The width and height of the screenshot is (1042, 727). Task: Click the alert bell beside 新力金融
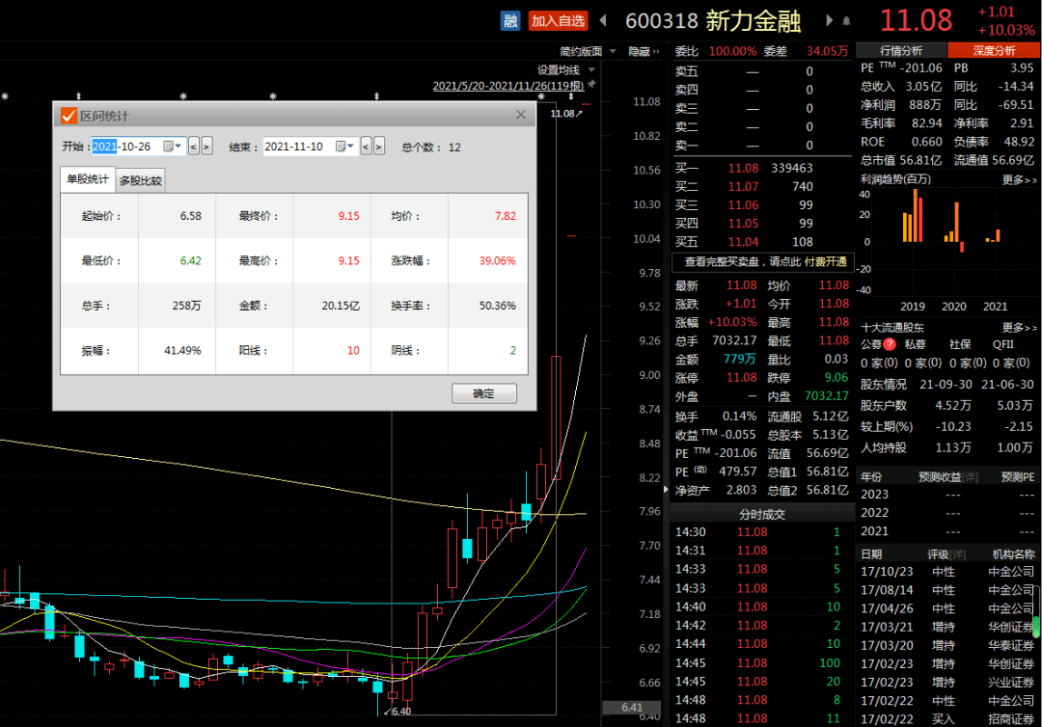[x=845, y=20]
